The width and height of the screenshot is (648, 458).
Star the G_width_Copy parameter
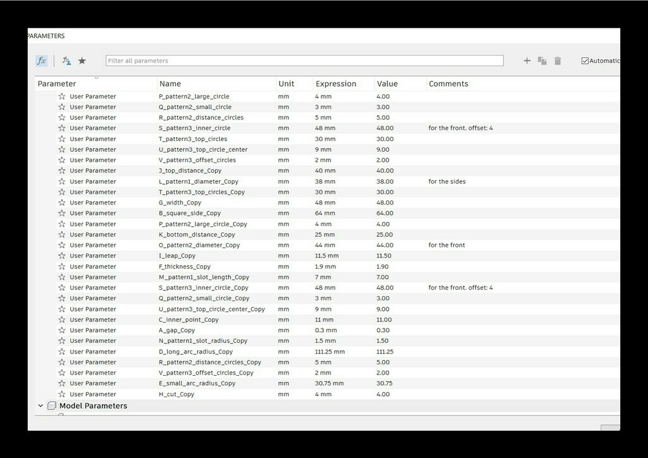[62, 202]
